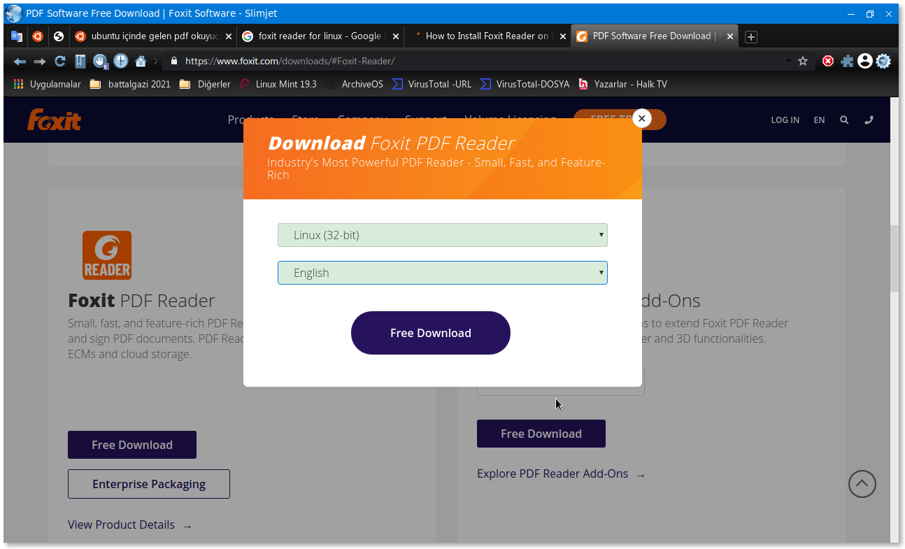Click the red X extension icon
This screenshot has height=549, width=905.
[828, 61]
